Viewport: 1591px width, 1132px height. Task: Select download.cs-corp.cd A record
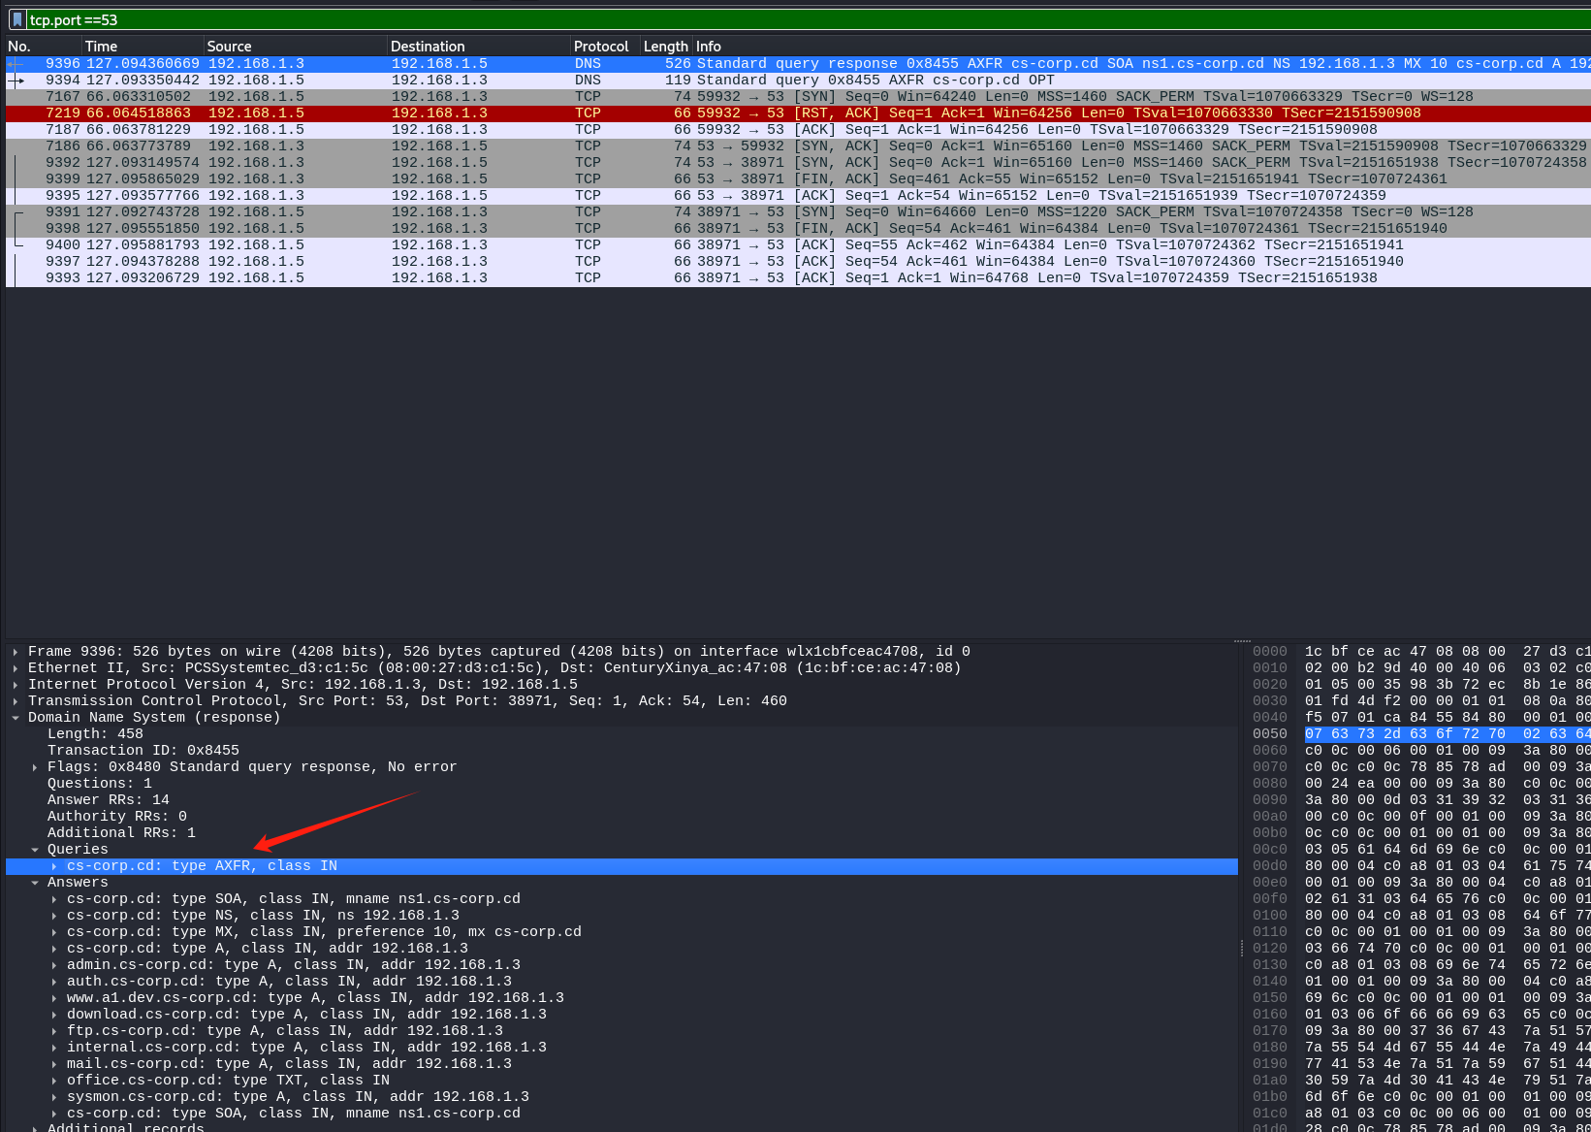pos(306,1015)
